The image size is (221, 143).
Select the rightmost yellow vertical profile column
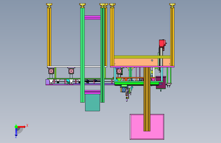click(x=172, y=37)
